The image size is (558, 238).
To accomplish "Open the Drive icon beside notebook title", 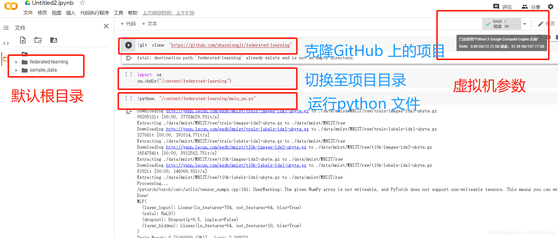I will point(27,3).
